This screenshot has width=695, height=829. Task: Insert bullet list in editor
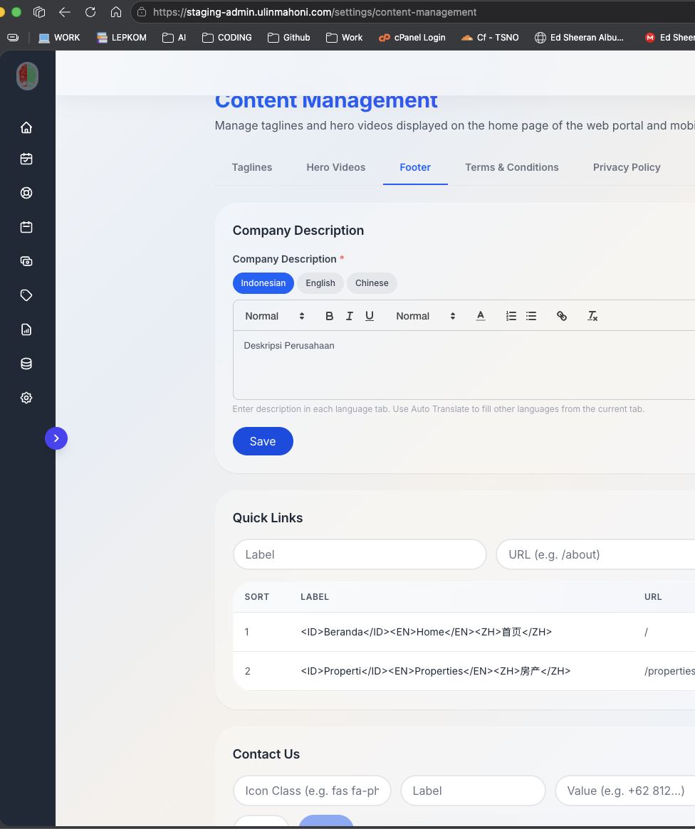pyautogui.click(x=531, y=316)
